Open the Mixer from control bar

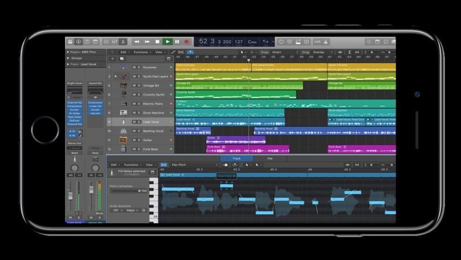pyautogui.click(x=114, y=42)
